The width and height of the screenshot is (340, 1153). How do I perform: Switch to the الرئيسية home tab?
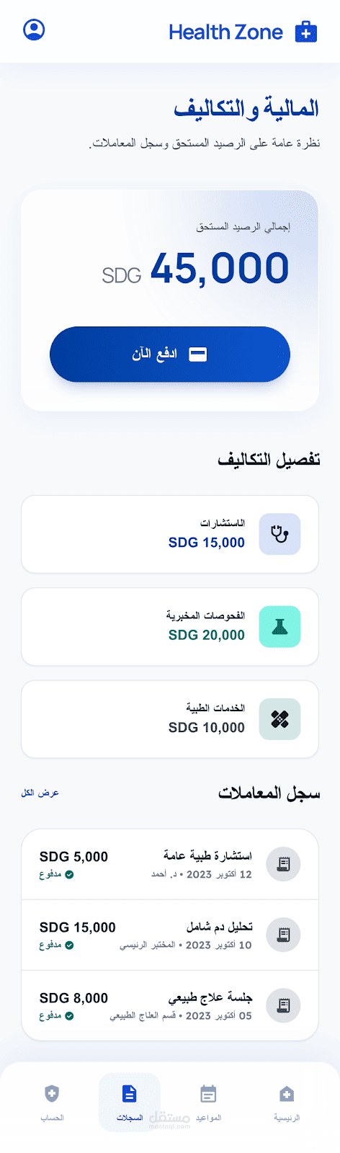coord(287,1103)
